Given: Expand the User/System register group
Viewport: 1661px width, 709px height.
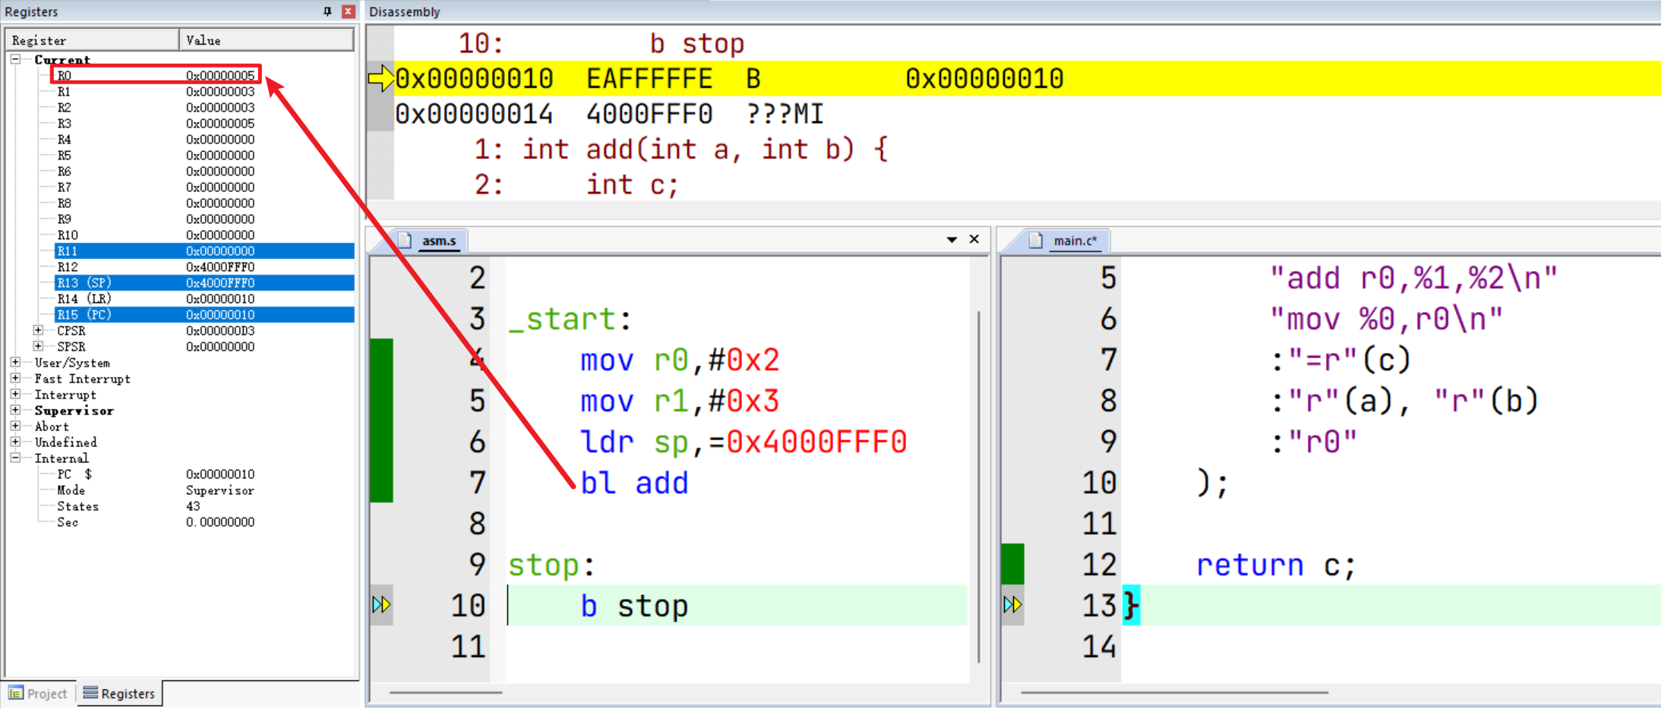Looking at the screenshot, I should (x=15, y=362).
